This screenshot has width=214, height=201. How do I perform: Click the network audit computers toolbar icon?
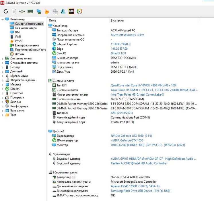(39, 11)
